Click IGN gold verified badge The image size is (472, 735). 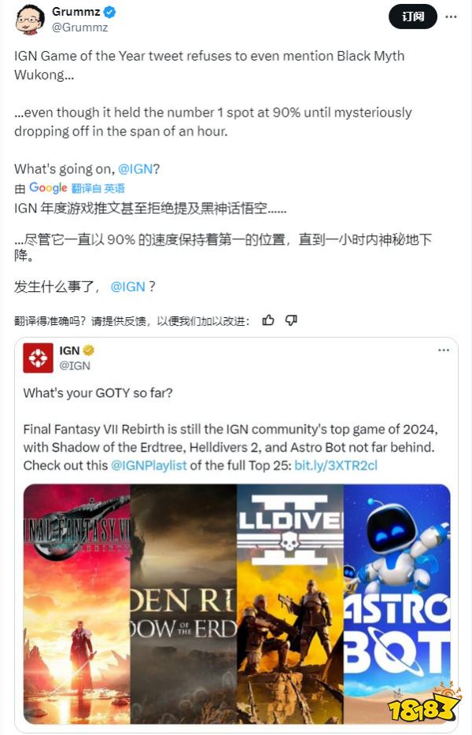click(89, 350)
